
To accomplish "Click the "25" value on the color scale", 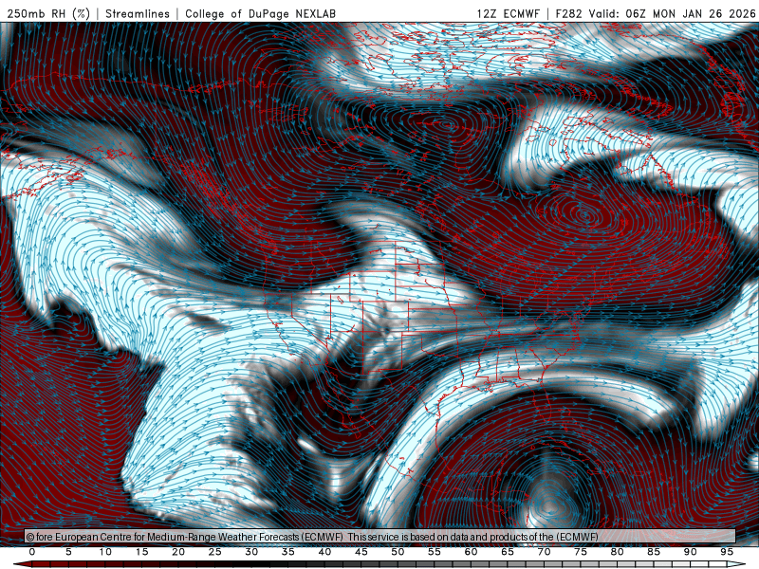I will click(215, 552).
